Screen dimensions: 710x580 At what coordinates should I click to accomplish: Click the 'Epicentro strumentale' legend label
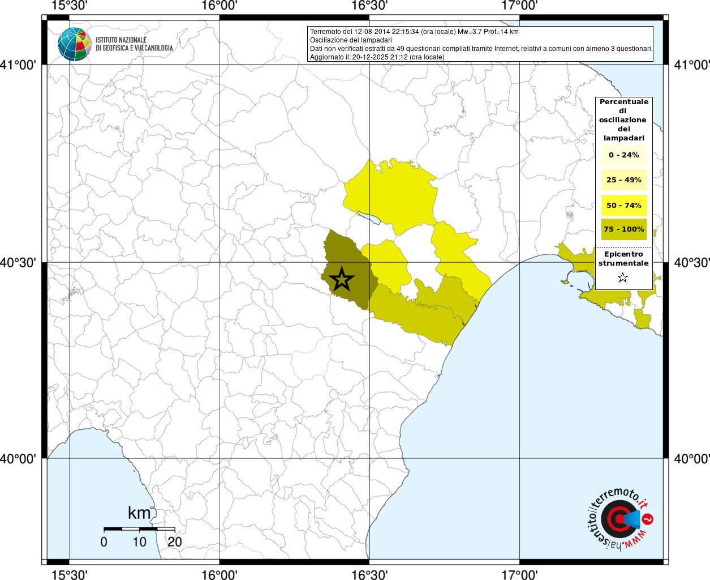tap(623, 259)
